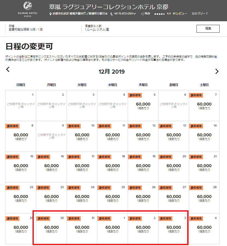Image resolution: width=227 pixels, height=246 pixels.
Task: Click the hotel address link
Action: (80, 14)
